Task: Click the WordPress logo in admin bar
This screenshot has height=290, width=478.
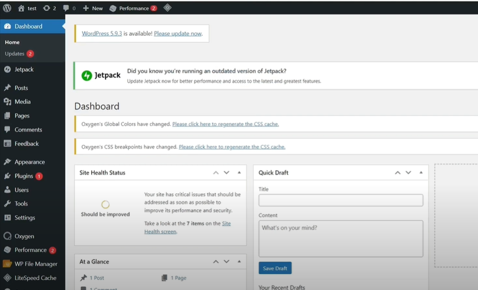Action: [x=7, y=8]
